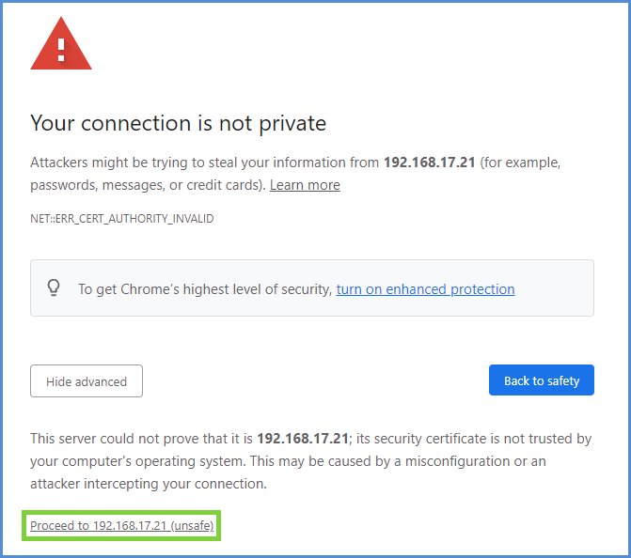Click turn on enhanced protection link
This screenshot has height=558, width=631.
(425, 289)
